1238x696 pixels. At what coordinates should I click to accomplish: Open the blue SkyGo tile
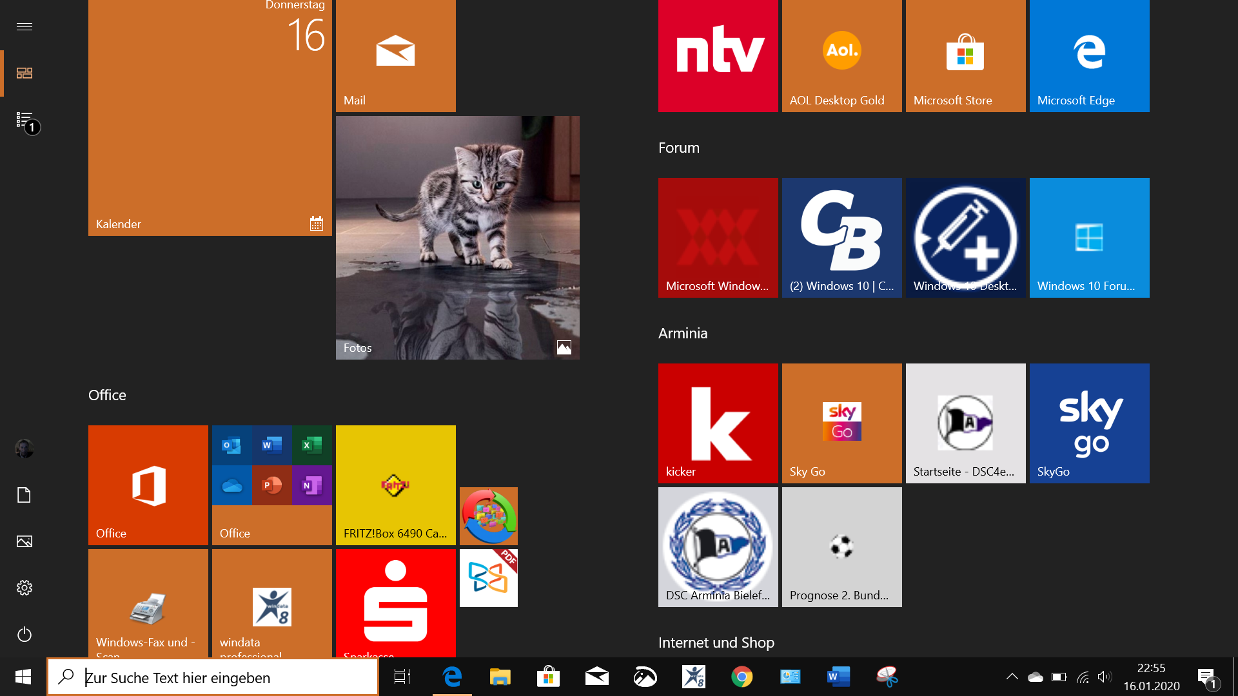pyautogui.click(x=1089, y=423)
